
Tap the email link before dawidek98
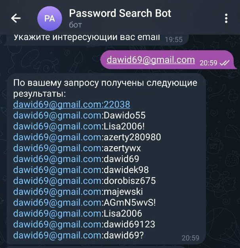(57, 170)
